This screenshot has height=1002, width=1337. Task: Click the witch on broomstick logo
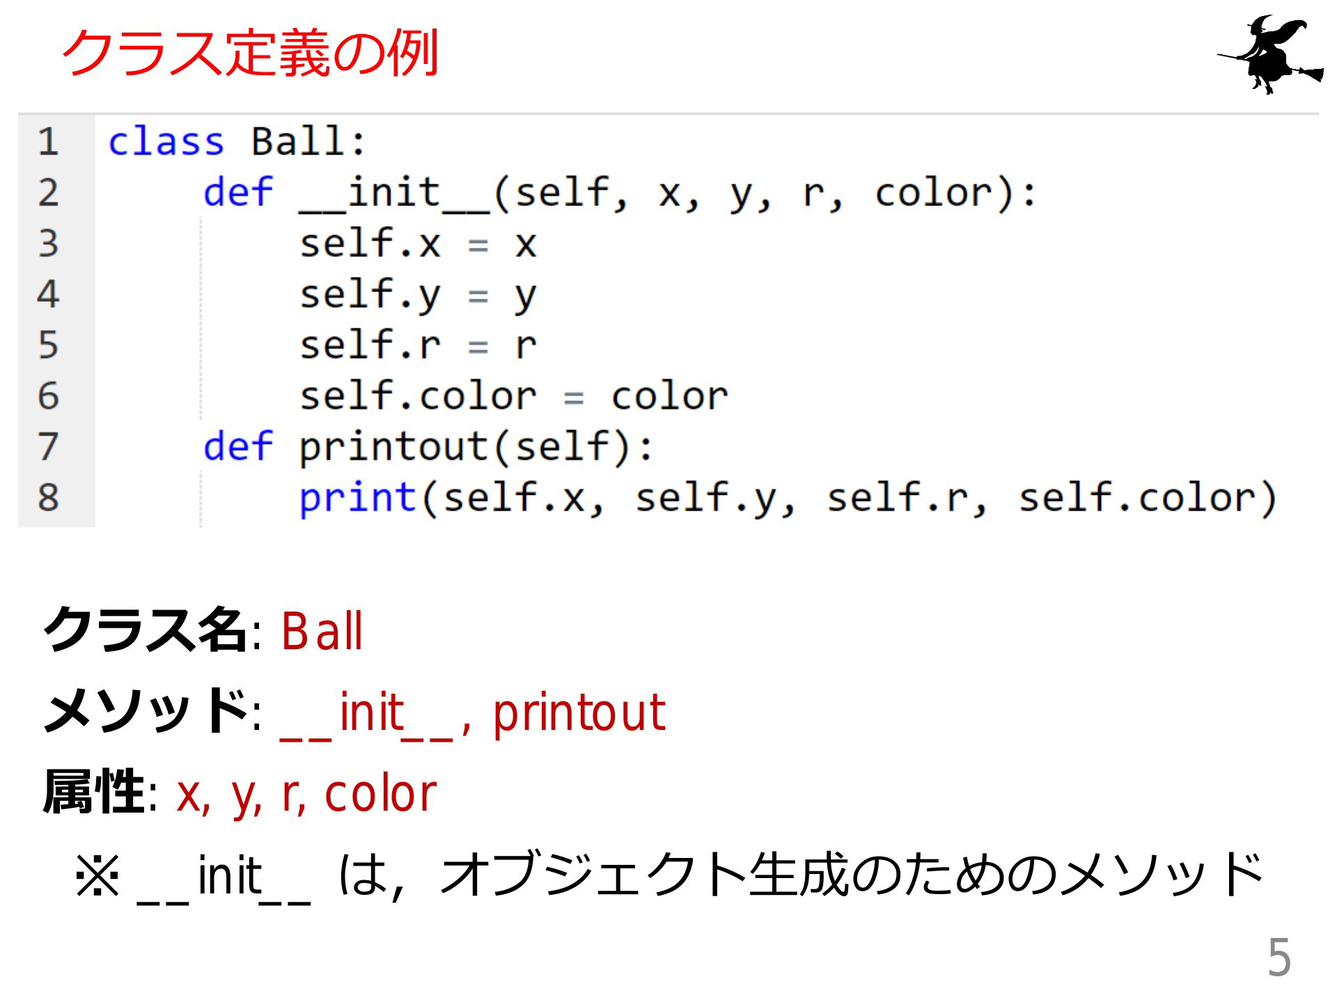pyautogui.click(x=1269, y=54)
